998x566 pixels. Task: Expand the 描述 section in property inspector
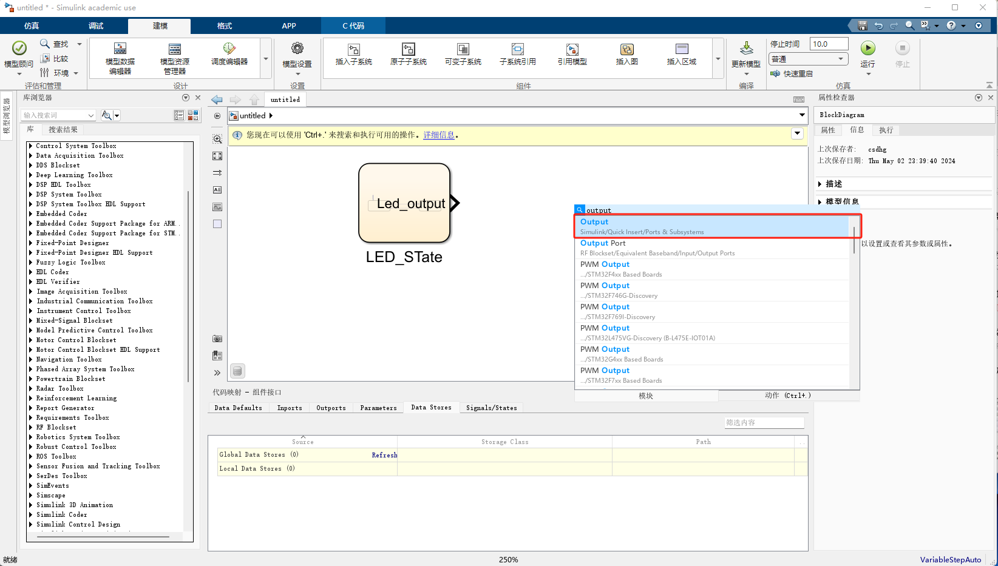820,184
